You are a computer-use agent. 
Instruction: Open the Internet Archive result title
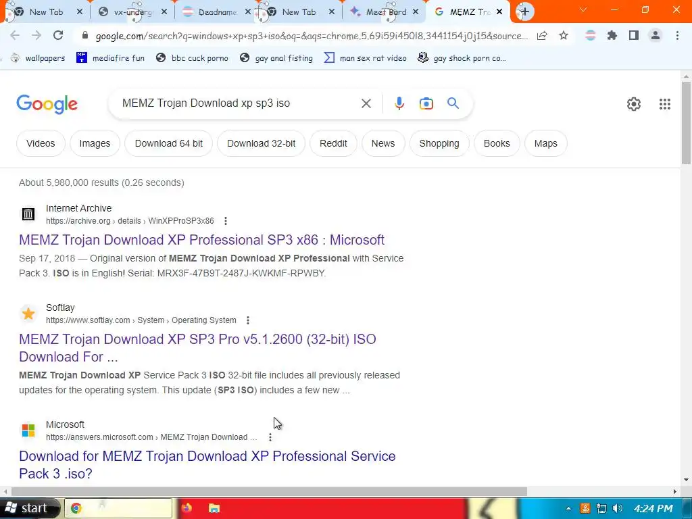click(x=201, y=240)
